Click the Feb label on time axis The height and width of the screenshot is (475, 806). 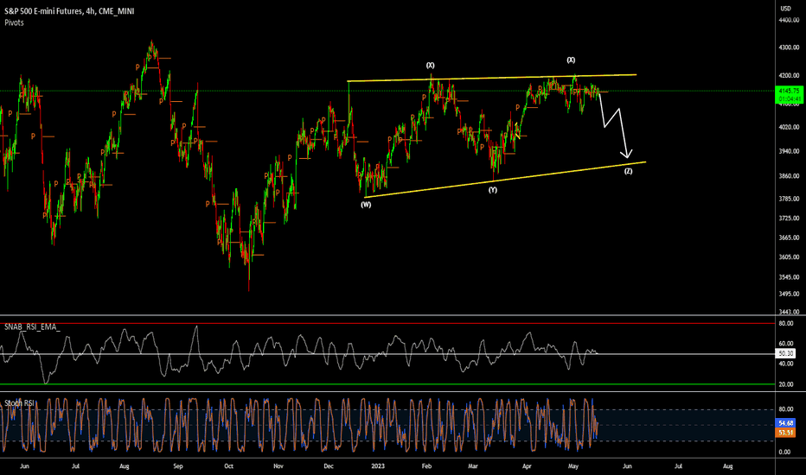click(426, 466)
